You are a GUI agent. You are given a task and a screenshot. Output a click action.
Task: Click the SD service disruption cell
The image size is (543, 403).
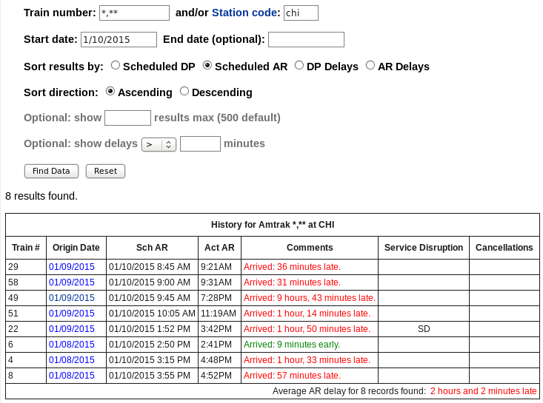click(x=424, y=329)
